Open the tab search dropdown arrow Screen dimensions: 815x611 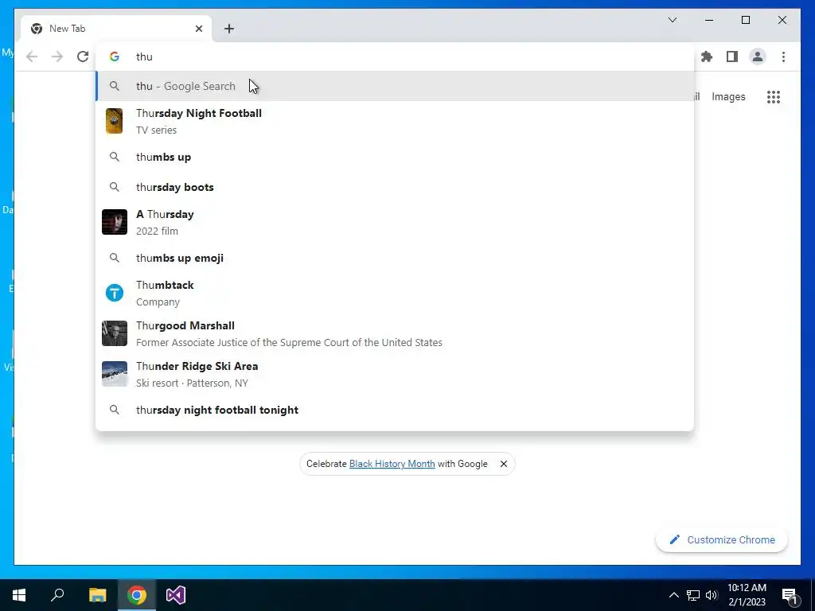click(672, 20)
